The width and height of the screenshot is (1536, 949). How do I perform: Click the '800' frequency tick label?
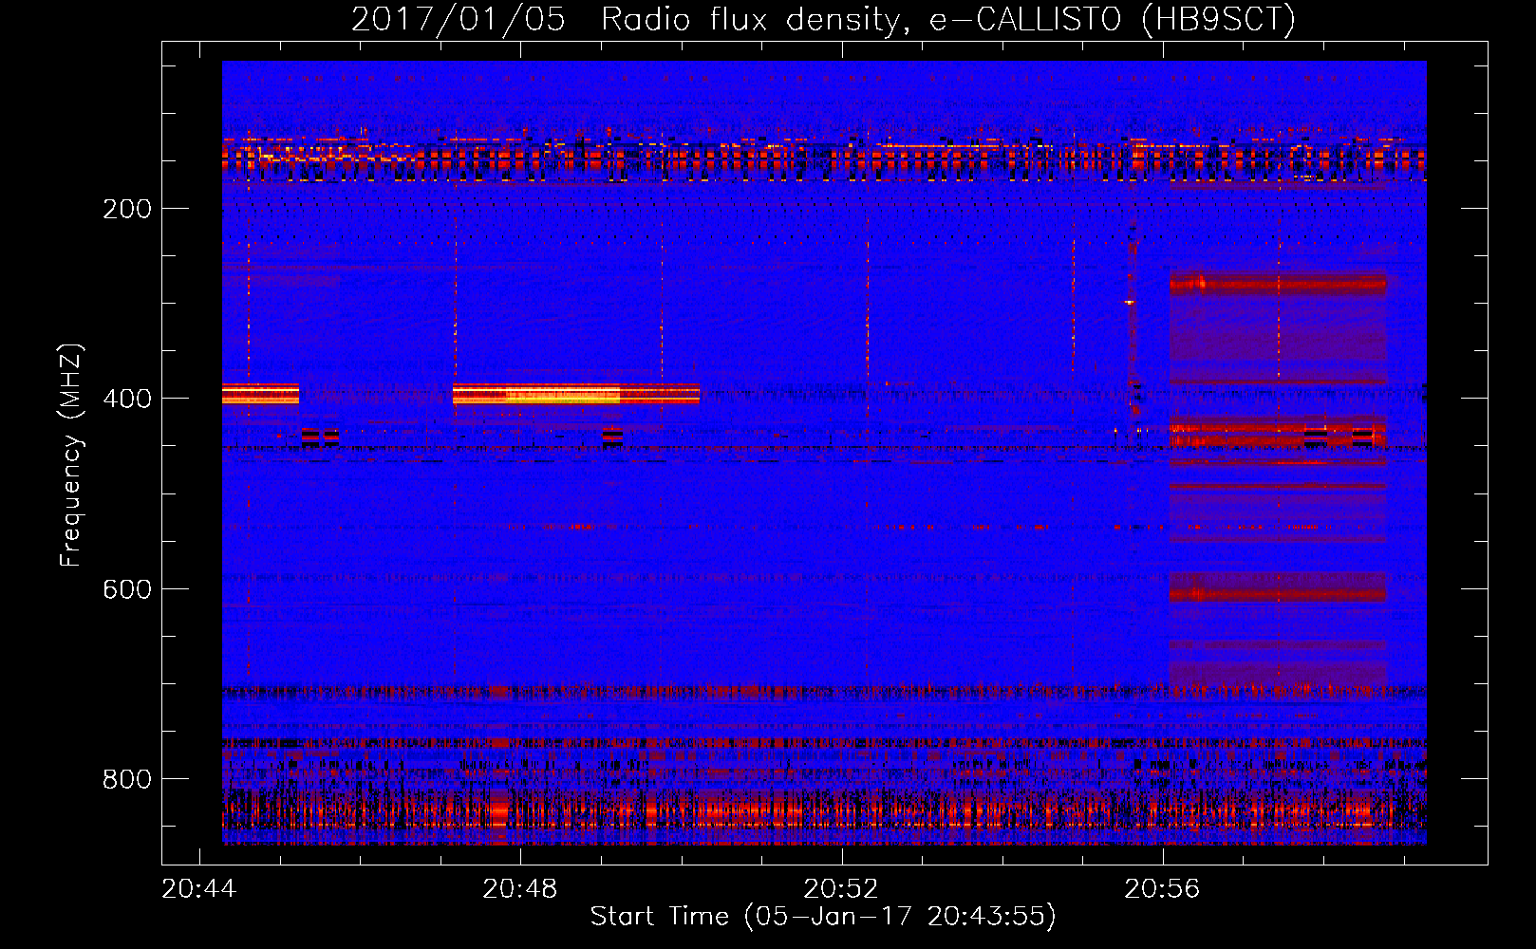(x=126, y=779)
